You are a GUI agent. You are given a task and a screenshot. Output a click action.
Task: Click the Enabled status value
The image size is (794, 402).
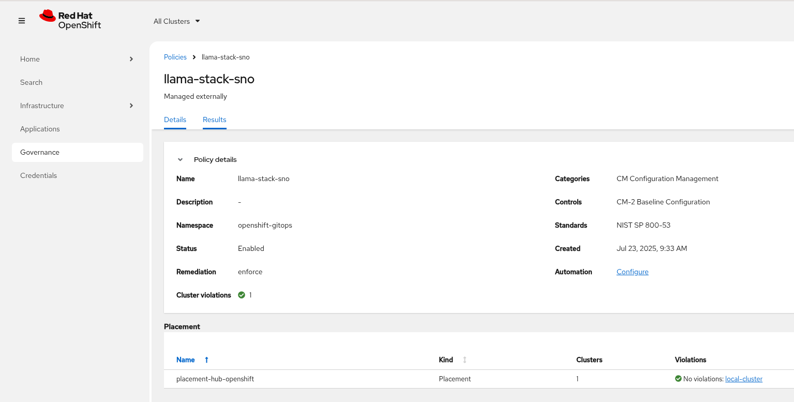tap(251, 248)
